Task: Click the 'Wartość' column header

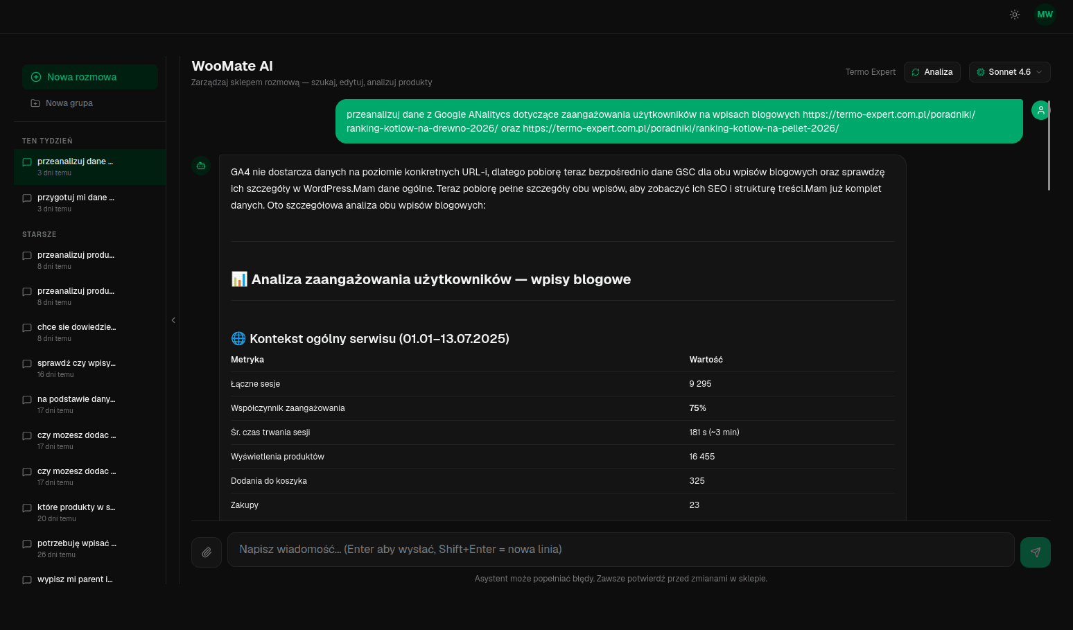Action: click(x=706, y=360)
